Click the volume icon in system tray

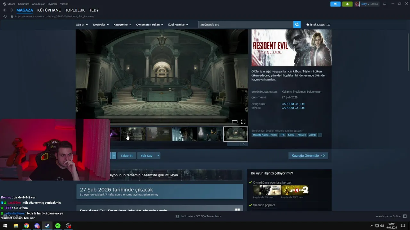pyautogui.click(x=382, y=226)
